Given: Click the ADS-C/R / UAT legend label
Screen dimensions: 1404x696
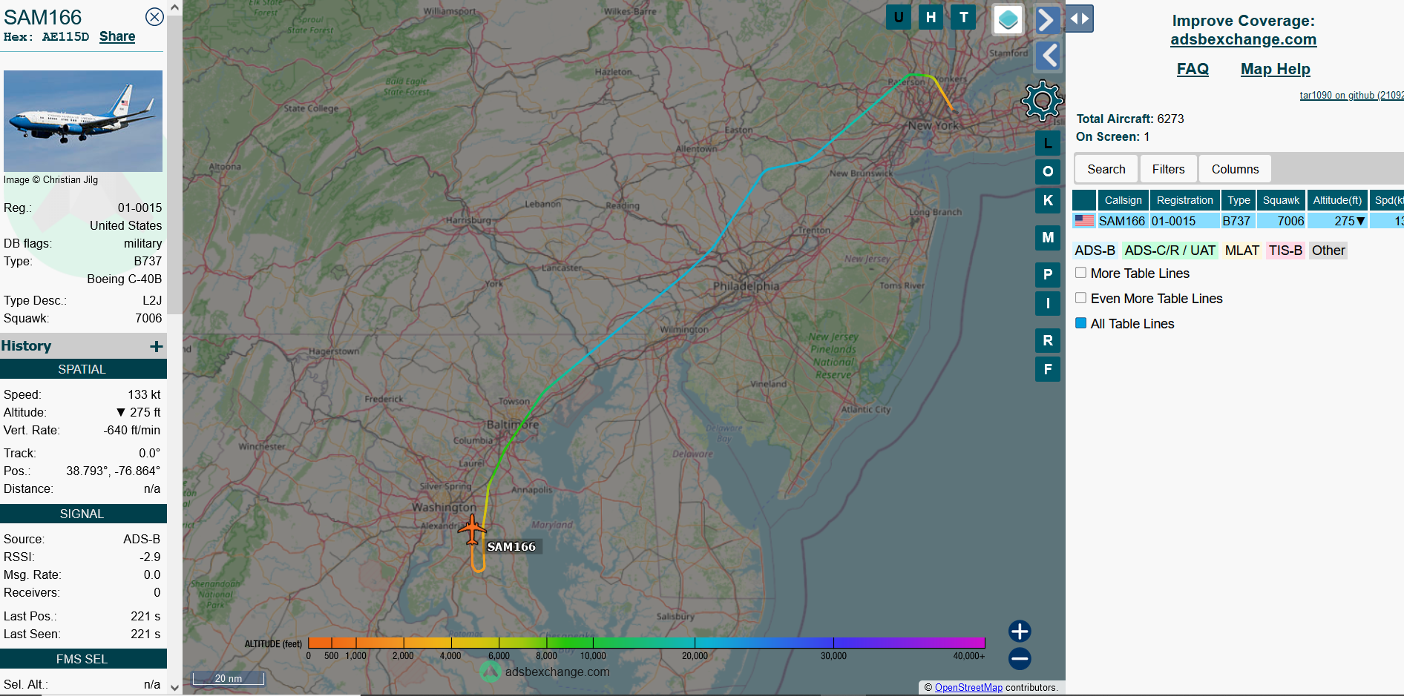Looking at the screenshot, I should pyautogui.click(x=1170, y=251).
